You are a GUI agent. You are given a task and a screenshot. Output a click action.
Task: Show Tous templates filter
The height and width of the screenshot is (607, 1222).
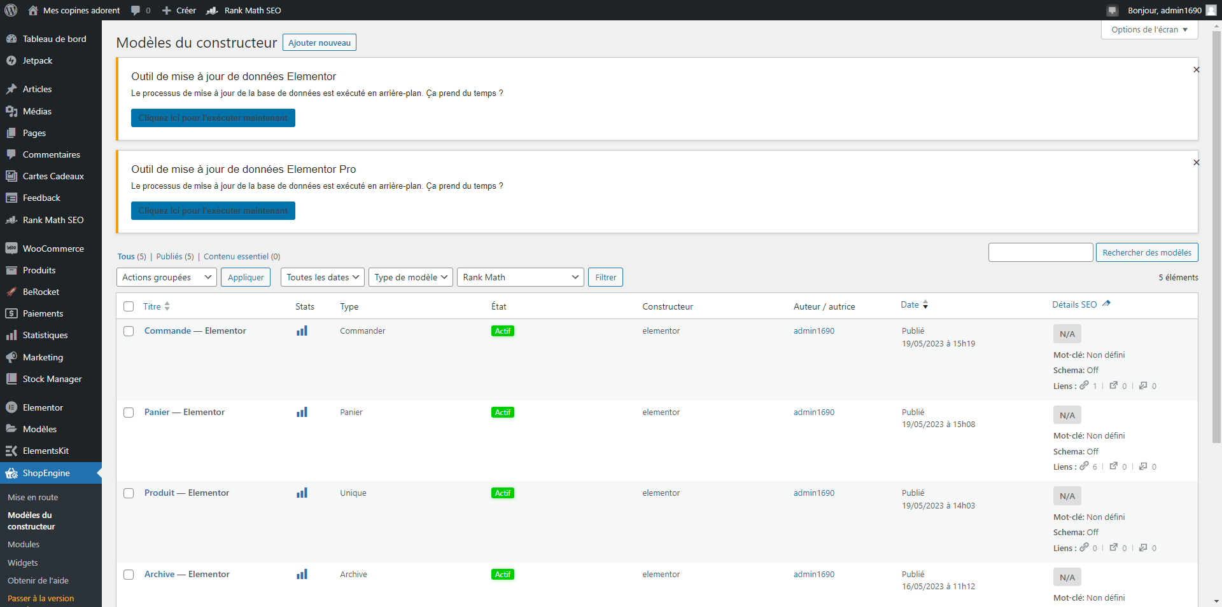click(132, 257)
